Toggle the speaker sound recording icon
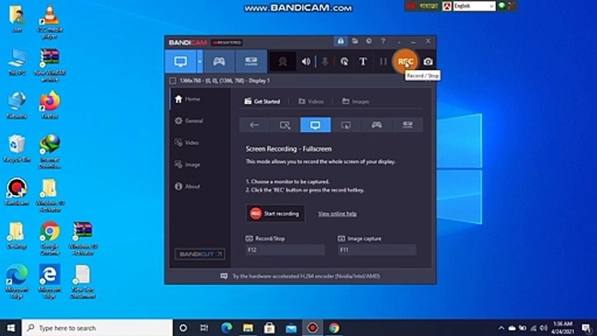Viewport: 597px width, 336px height. [x=306, y=62]
